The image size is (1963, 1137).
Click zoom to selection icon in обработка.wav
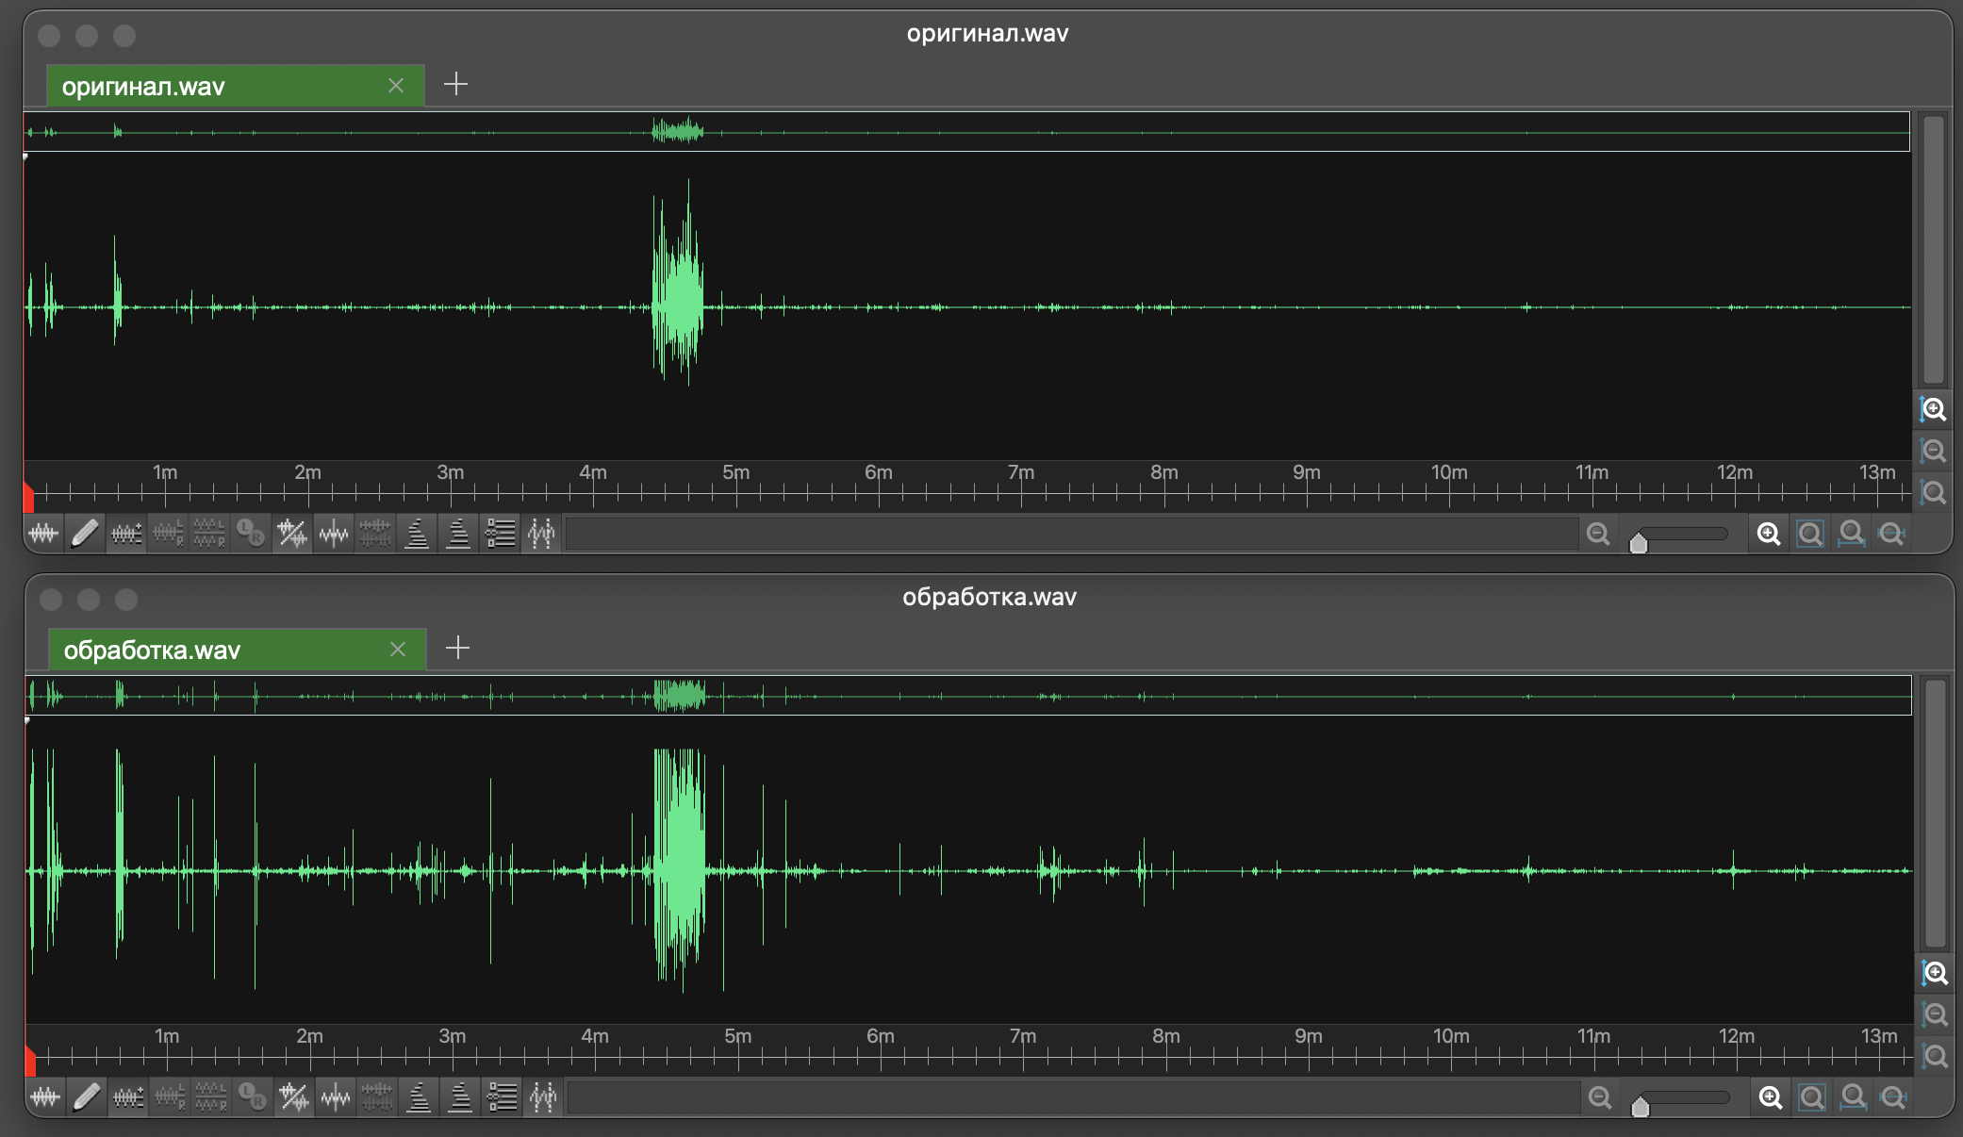pos(1811,1098)
